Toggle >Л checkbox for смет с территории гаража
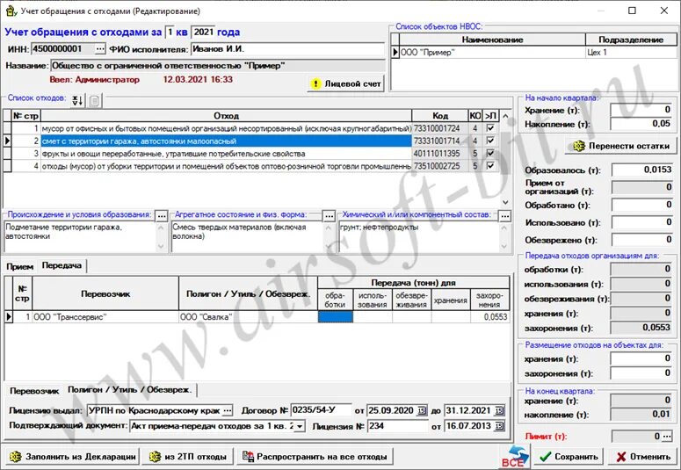Screen dimensions: 681x470 [x=490, y=141]
